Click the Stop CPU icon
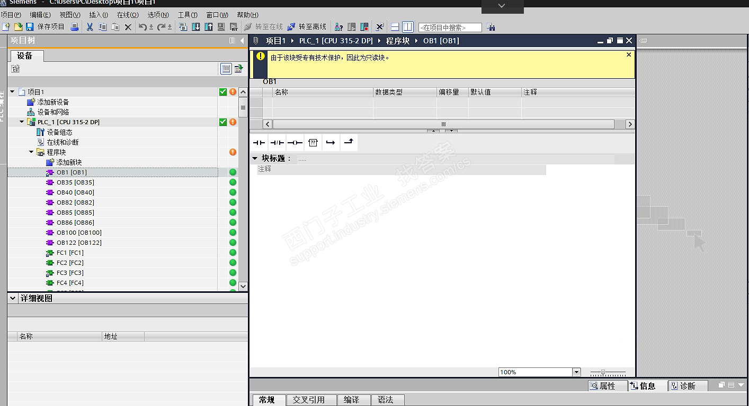Viewport: 749px width, 406px height. 364,26
